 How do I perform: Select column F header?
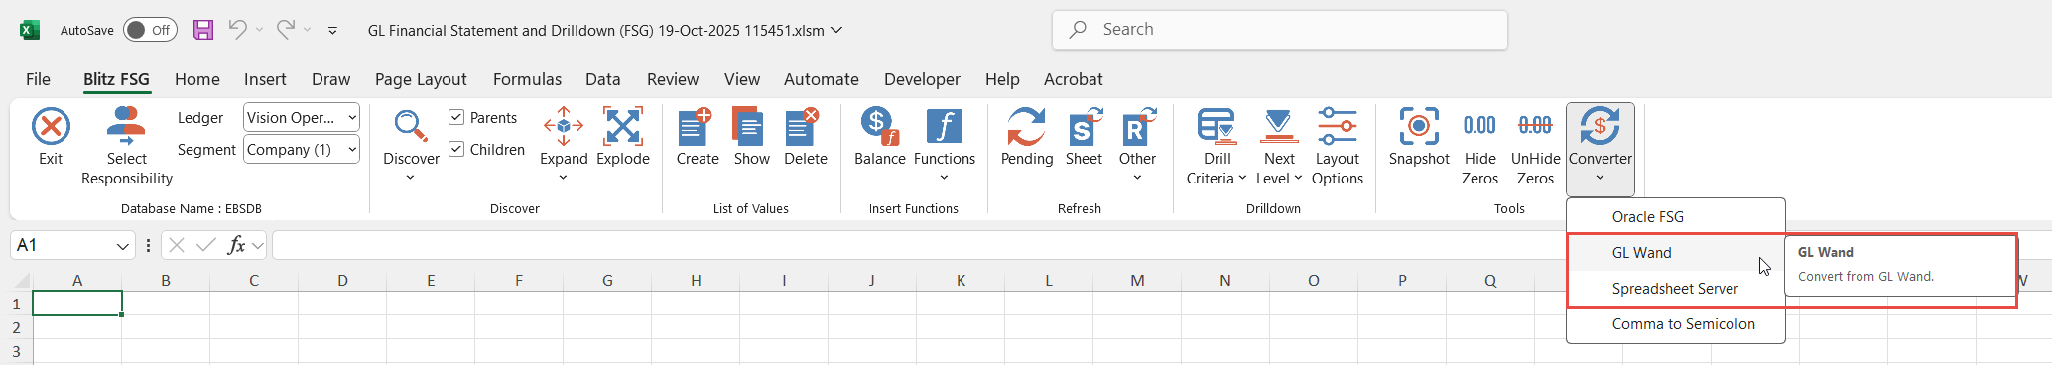(x=519, y=281)
